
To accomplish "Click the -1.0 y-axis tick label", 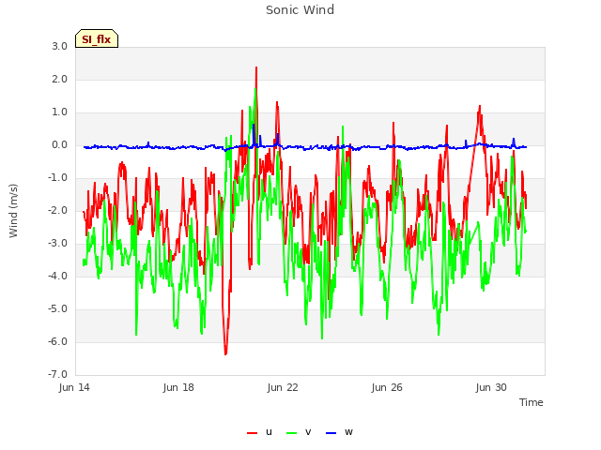I will point(58,178).
